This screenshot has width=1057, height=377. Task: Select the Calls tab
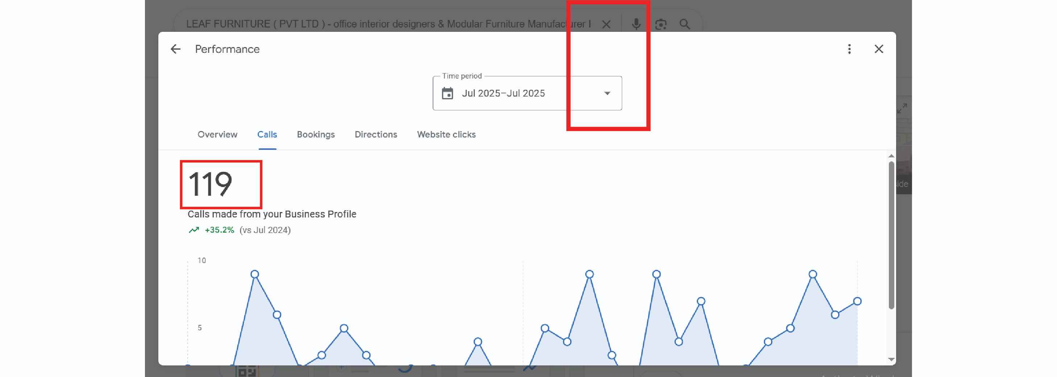tap(267, 134)
